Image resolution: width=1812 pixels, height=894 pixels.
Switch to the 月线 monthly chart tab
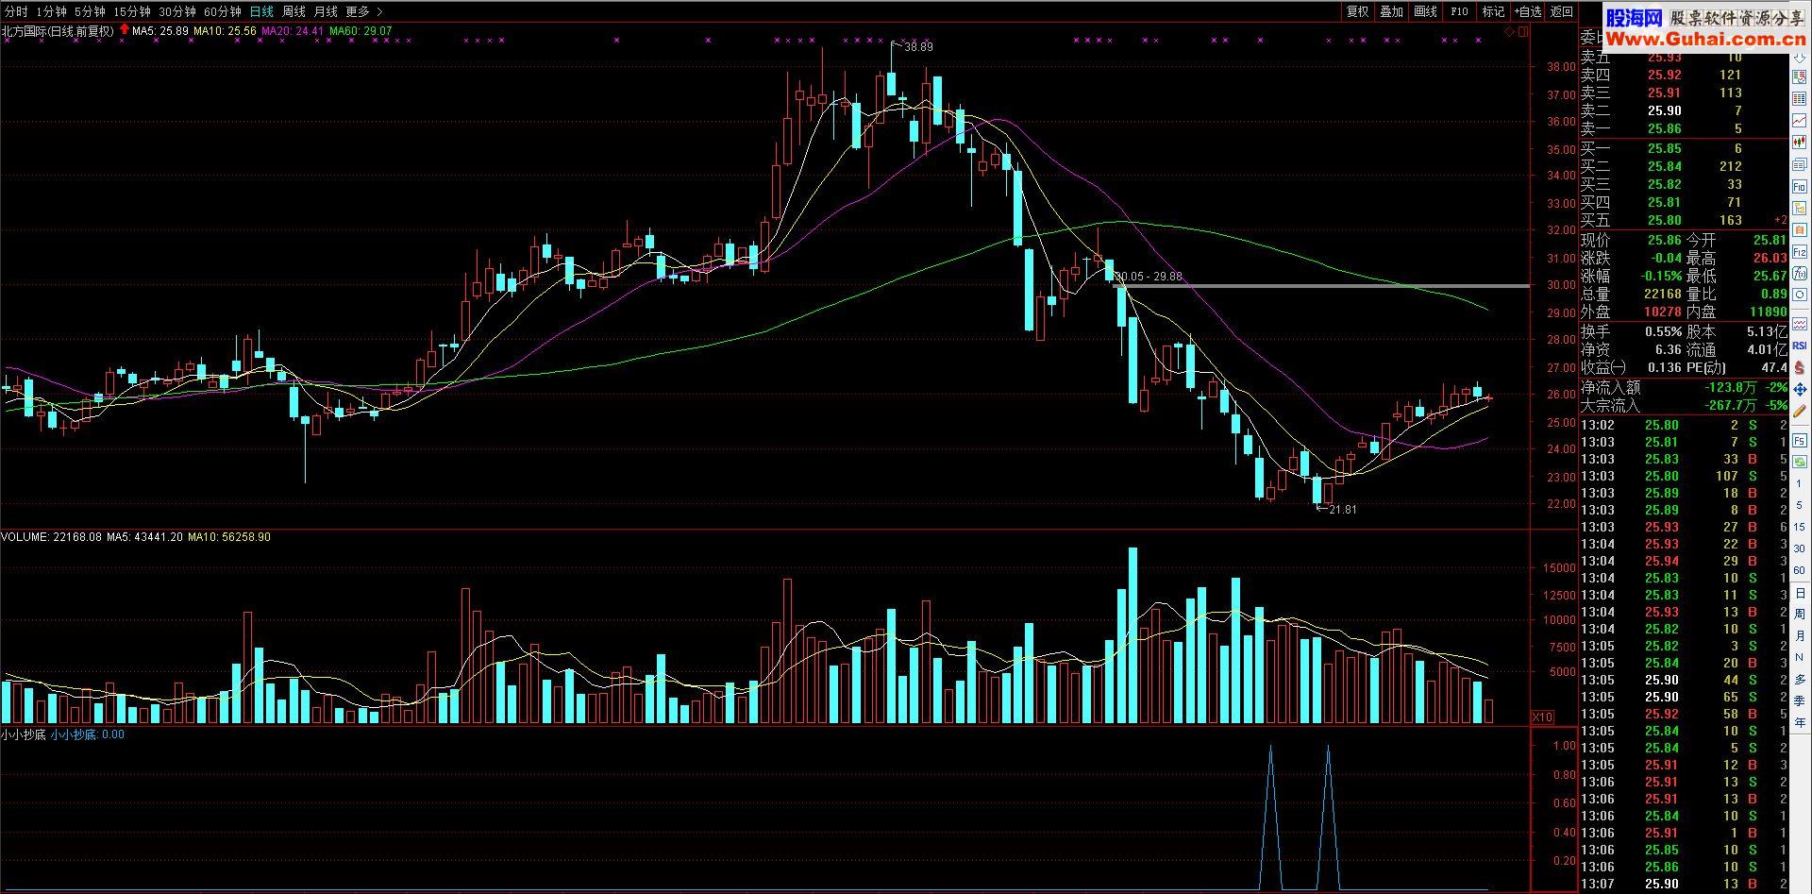pyautogui.click(x=326, y=11)
